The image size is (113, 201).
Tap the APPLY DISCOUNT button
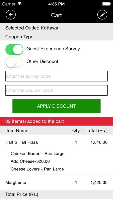(x=56, y=106)
